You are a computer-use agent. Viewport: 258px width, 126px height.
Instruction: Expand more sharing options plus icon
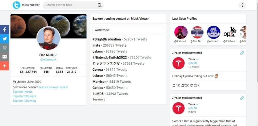[4, 66]
